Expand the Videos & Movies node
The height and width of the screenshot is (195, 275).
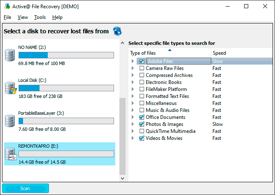[133, 138]
